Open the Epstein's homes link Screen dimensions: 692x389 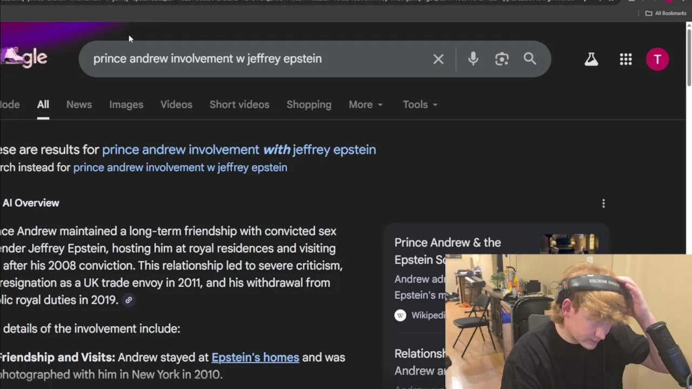coord(255,358)
